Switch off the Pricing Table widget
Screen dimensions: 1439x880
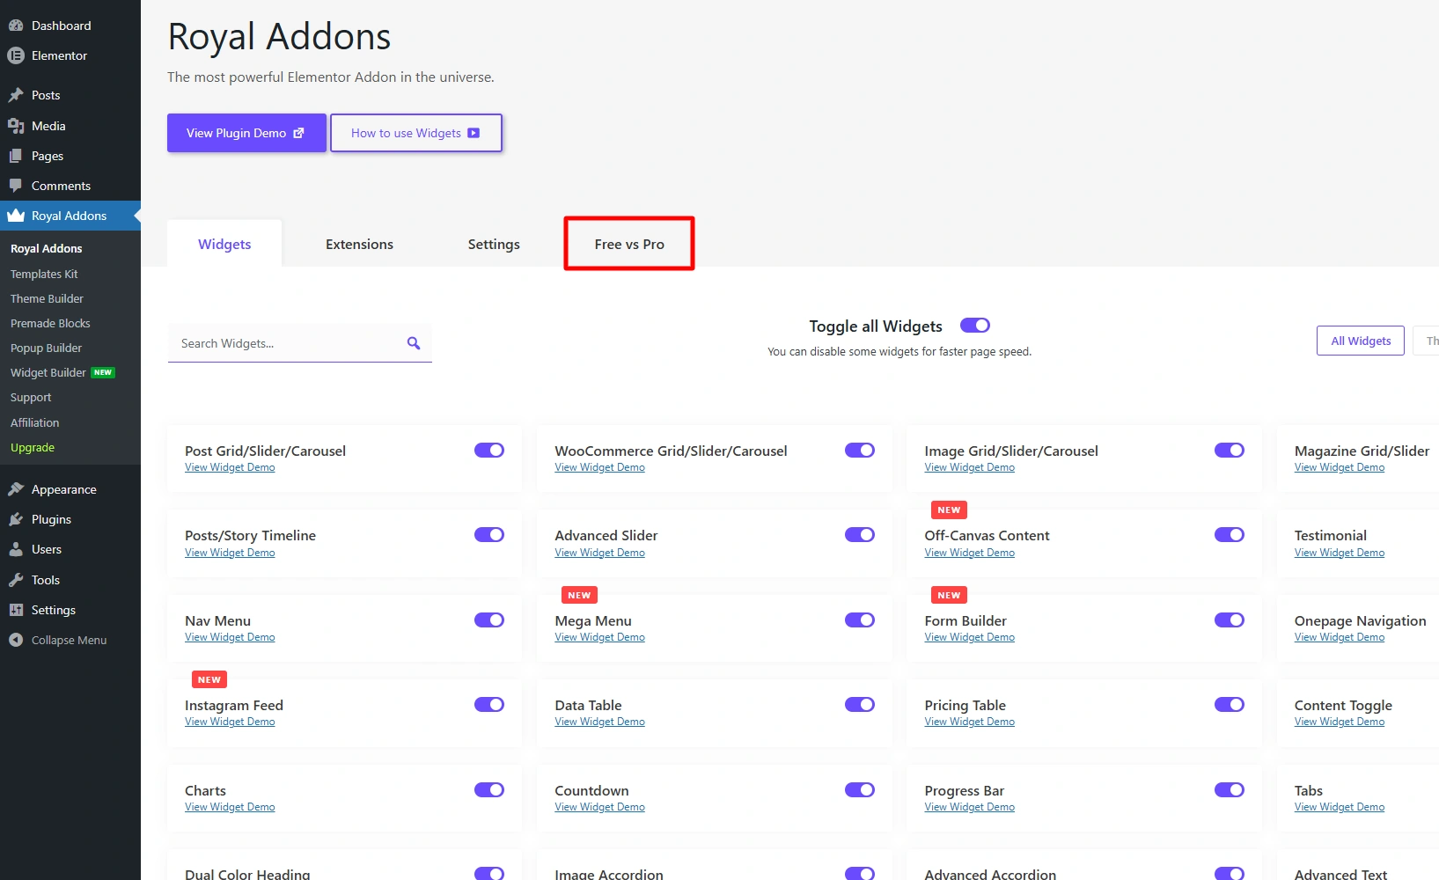tap(1230, 705)
